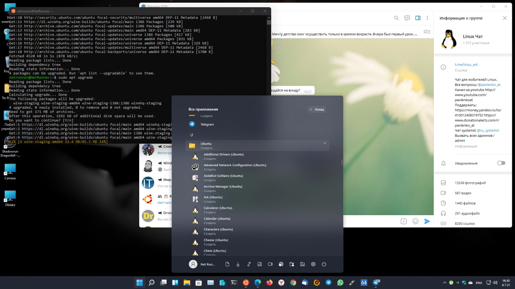515x289 pixels.
Task: Launch AisleRiot Solitaire (Ubuntu)
Action: coord(257,177)
